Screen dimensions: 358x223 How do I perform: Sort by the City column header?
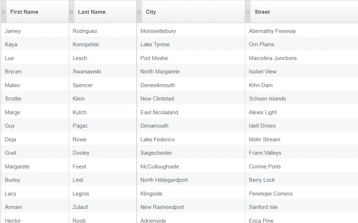pos(151,12)
